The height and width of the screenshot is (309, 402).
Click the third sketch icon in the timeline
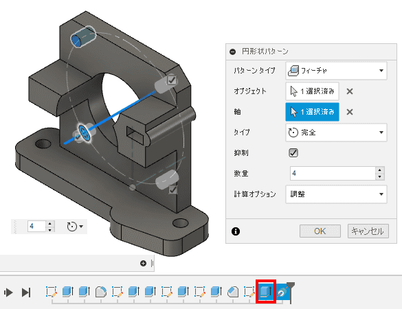[167, 292]
